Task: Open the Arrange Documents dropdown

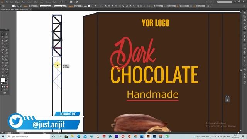Action: (71, 2)
